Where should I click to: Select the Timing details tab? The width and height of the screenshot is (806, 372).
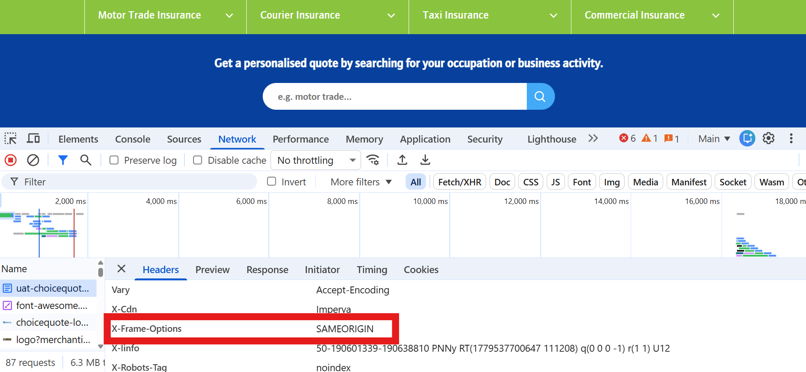click(372, 270)
